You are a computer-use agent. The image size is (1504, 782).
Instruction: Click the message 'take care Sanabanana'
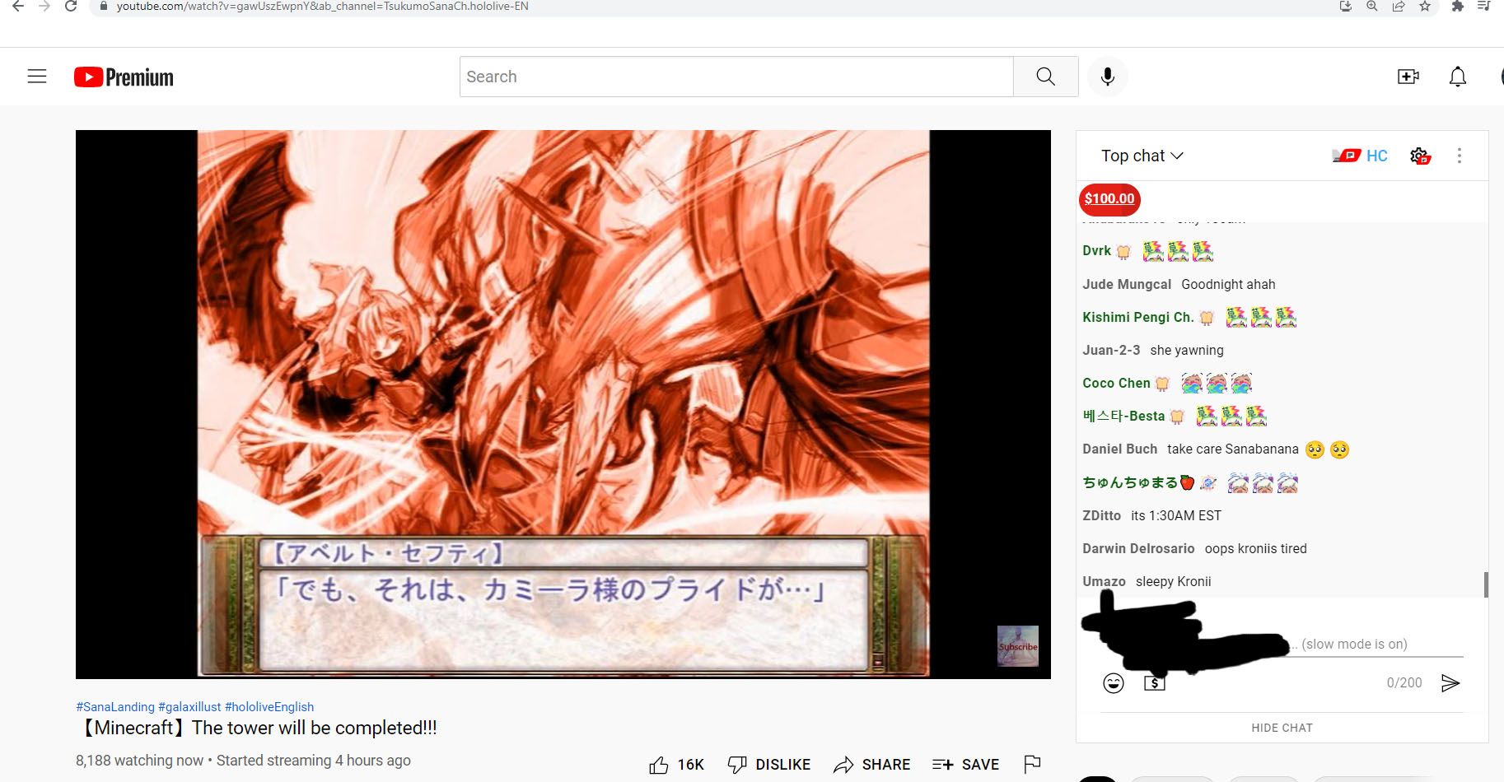click(1233, 449)
